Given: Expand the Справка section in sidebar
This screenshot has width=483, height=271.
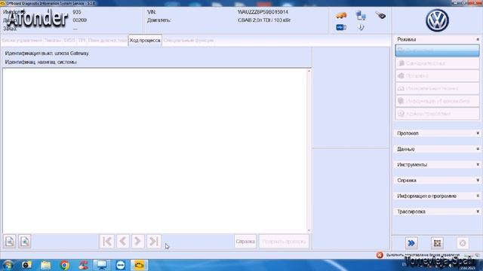Looking at the screenshot, I should point(478,181).
